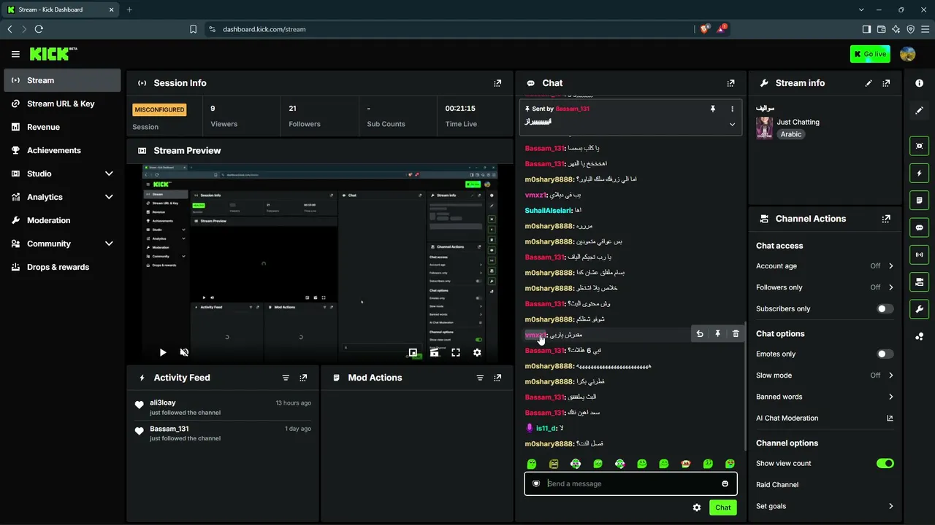The image size is (935, 525).
Task: Open the Achievements section
Action: [x=62, y=150]
